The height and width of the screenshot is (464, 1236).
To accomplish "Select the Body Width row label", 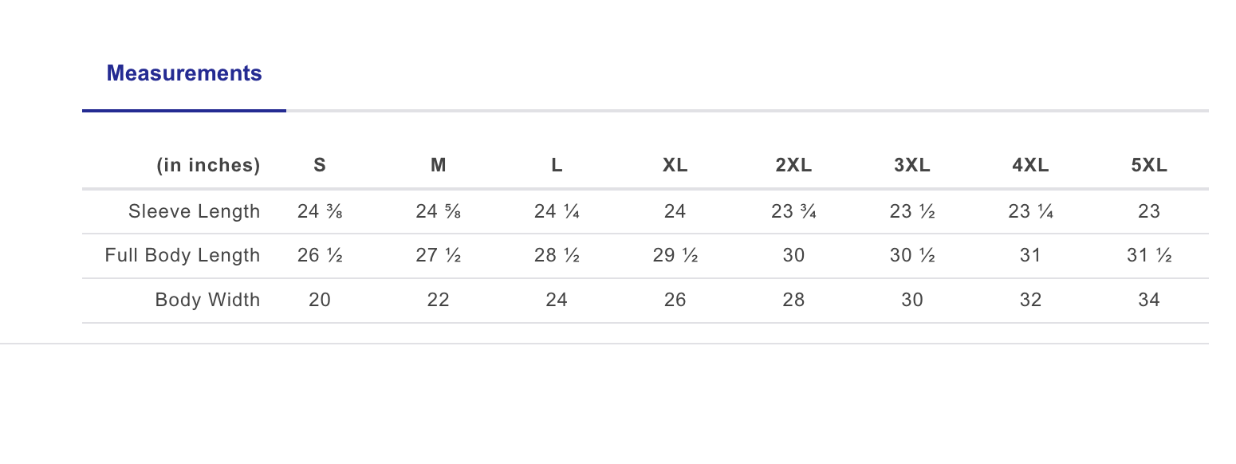I will click(207, 301).
